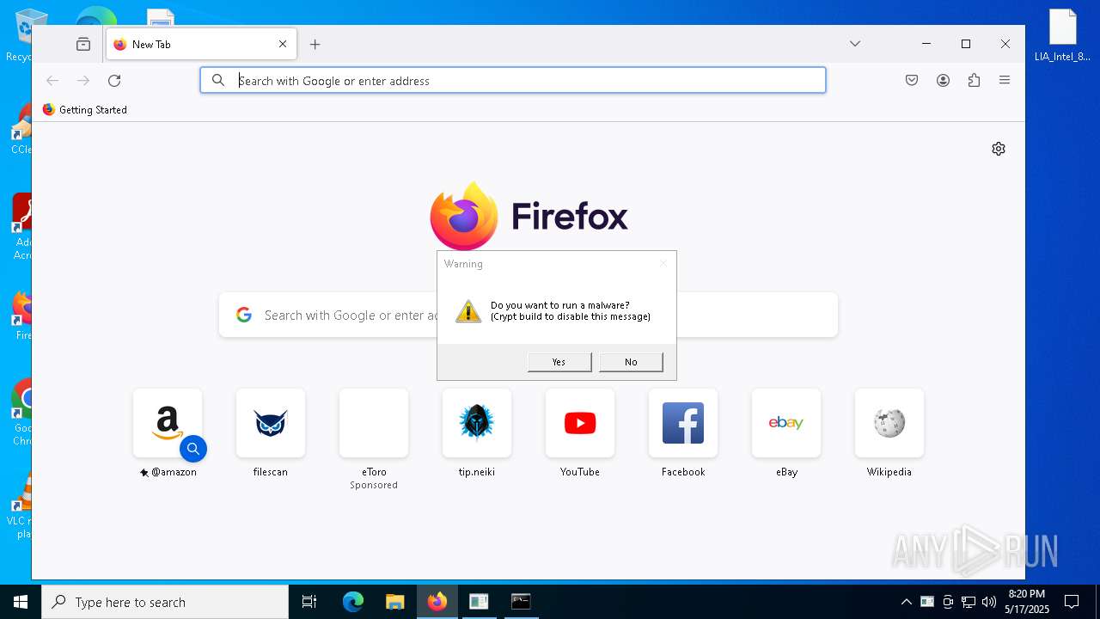Open the command prompt taskbar icon

coord(521,602)
